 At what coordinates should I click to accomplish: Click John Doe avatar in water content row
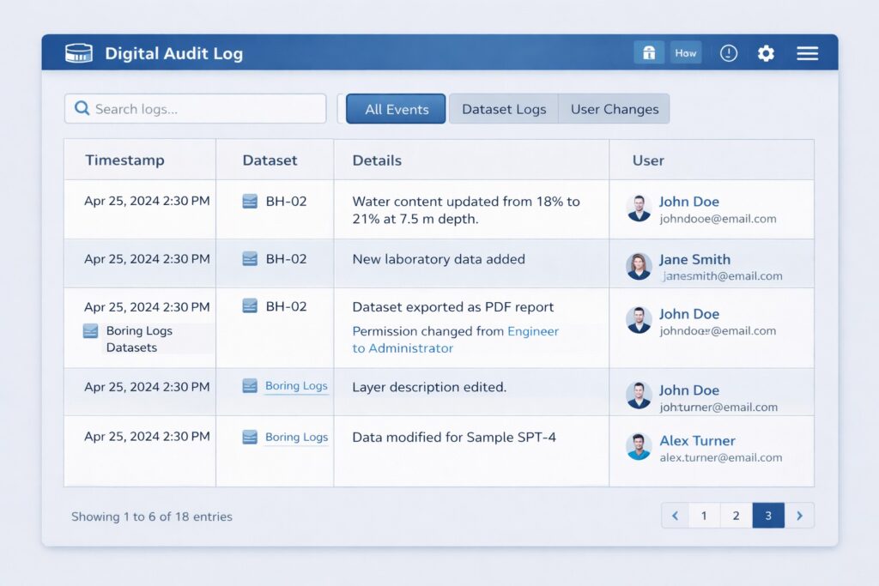coord(639,208)
